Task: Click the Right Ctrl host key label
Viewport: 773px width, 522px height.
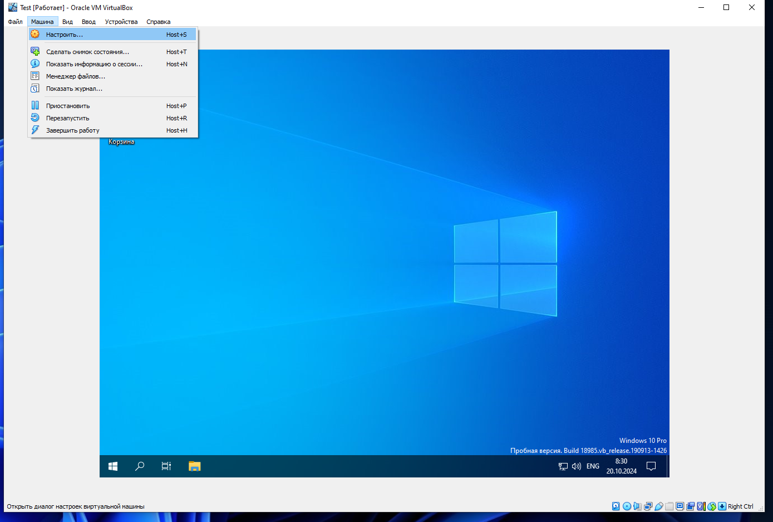Action: [x=741, y=506]
